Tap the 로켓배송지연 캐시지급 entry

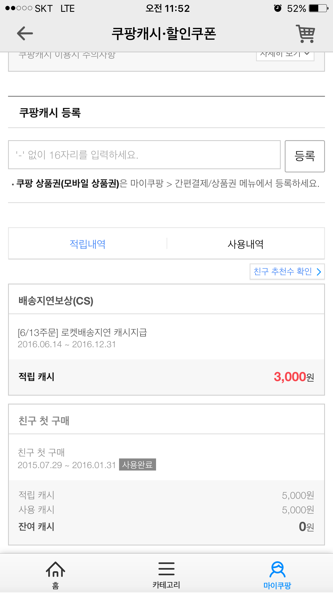tap(83, 332)
